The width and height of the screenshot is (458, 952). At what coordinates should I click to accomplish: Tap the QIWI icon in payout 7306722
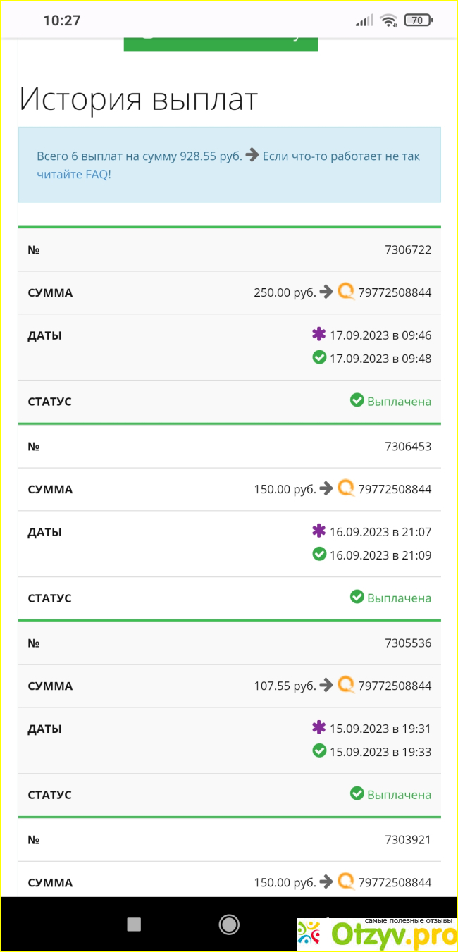tap(346, 292)
